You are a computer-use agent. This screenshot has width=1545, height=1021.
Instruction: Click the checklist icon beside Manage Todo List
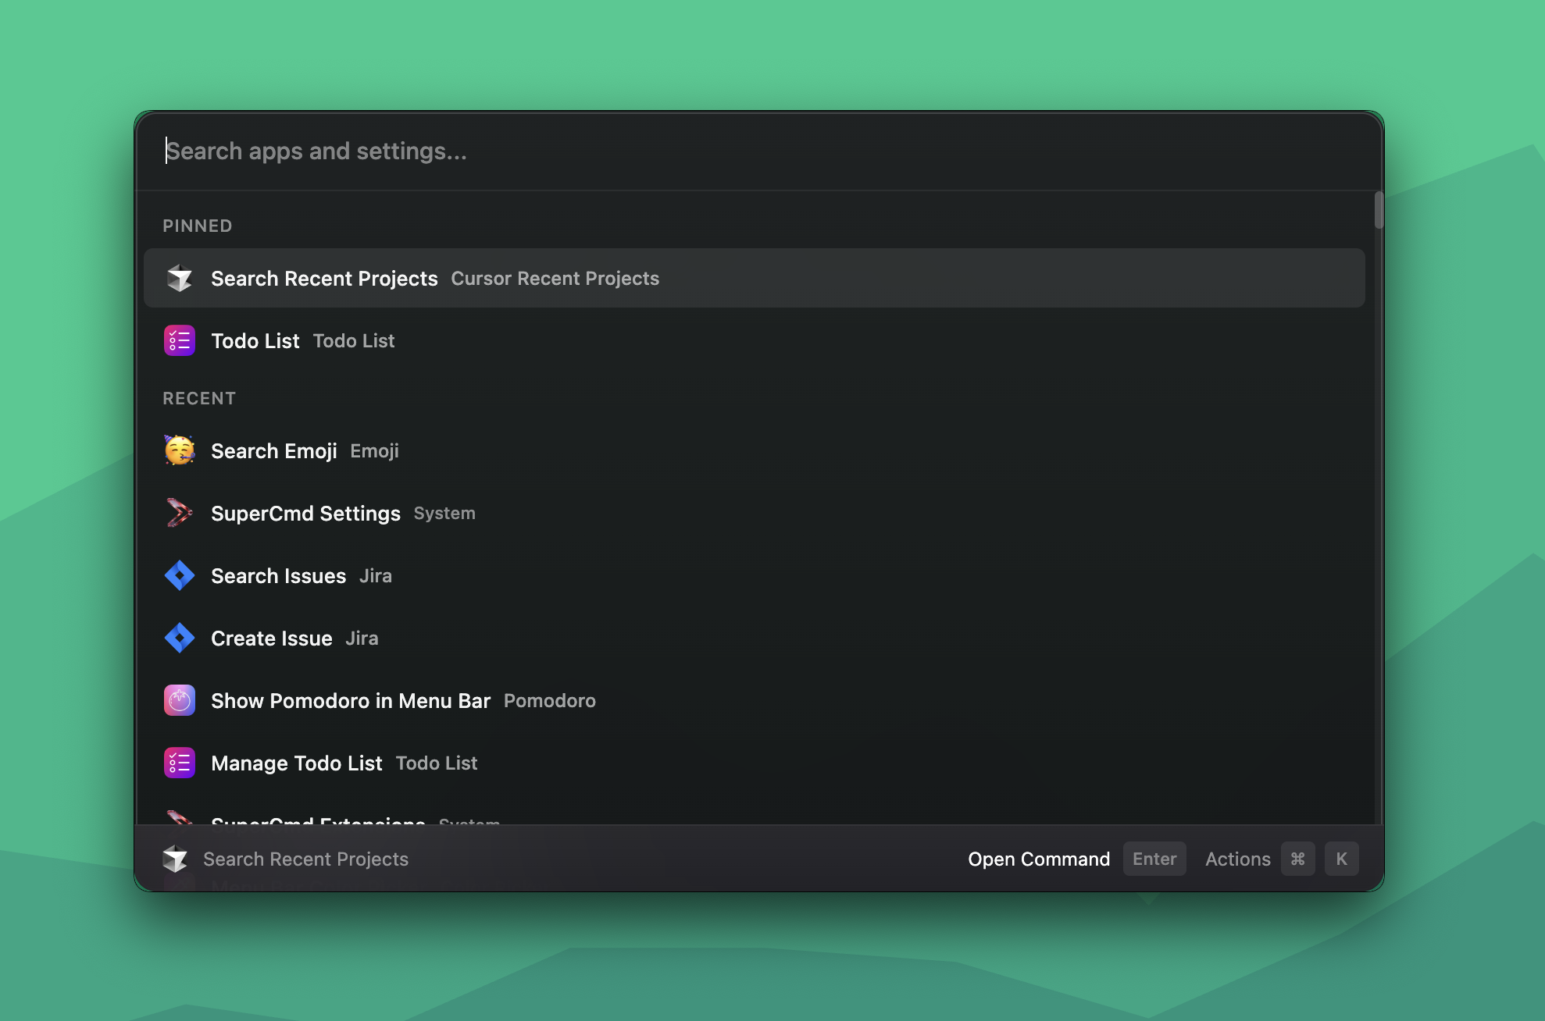(179, 763)
